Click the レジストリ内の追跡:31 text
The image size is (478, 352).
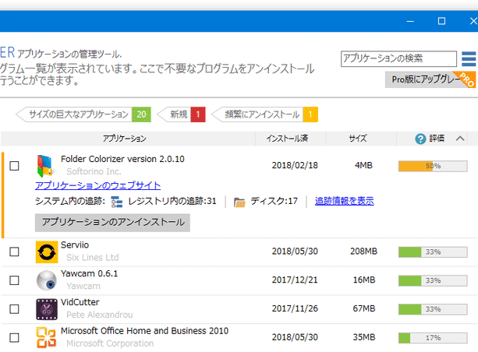[x=172, y=201]
